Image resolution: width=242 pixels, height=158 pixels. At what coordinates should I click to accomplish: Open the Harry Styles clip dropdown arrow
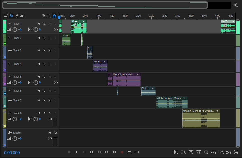click(138, 74)
